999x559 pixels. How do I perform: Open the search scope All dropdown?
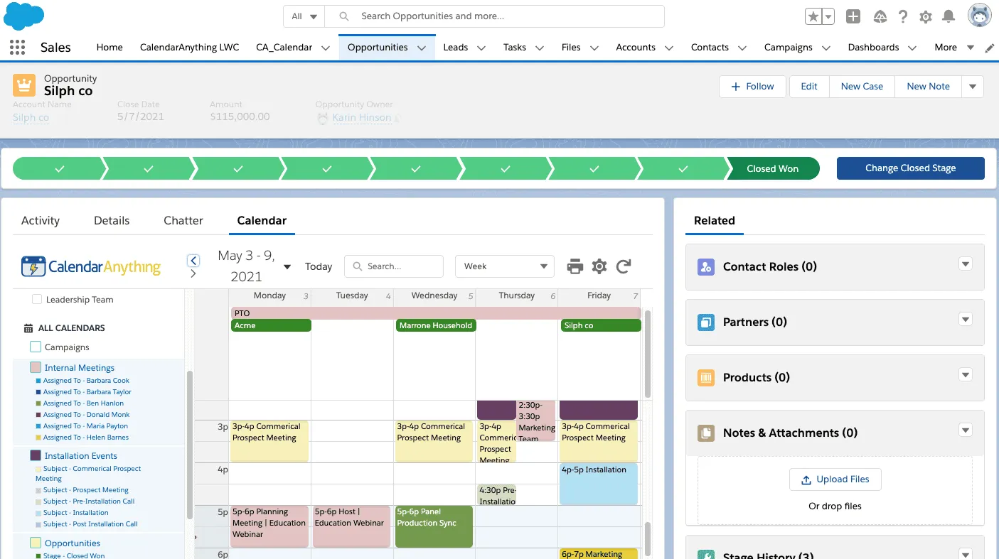click(x=304, y=16)
